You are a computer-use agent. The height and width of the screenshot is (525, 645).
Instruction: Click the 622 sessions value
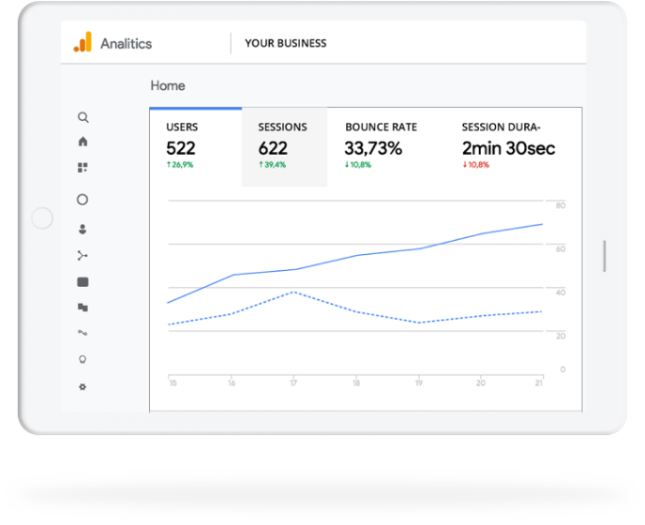point(273,148)
